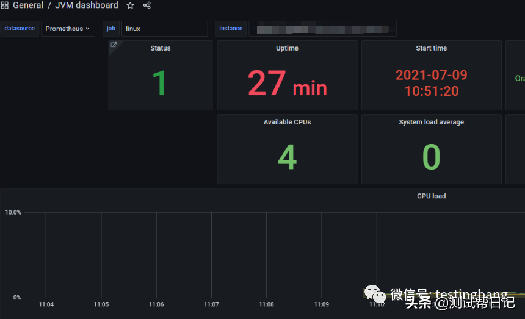
Task: Open the Available CPUs panel title menu
Action: pyautogui.click(x=287, y=122)
